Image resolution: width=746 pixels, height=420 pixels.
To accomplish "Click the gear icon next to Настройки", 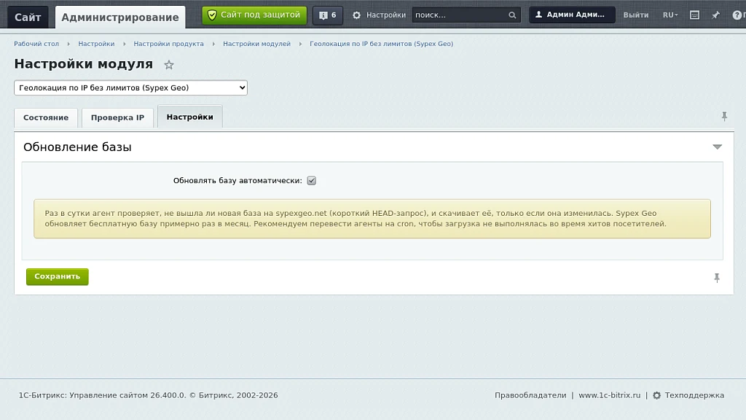I will coord(356,15).
